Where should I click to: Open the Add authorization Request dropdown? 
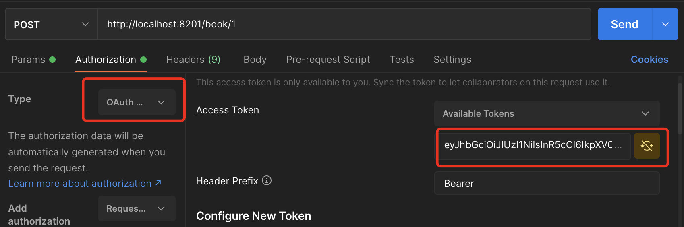pyautogui.click(x=137, y=208)
